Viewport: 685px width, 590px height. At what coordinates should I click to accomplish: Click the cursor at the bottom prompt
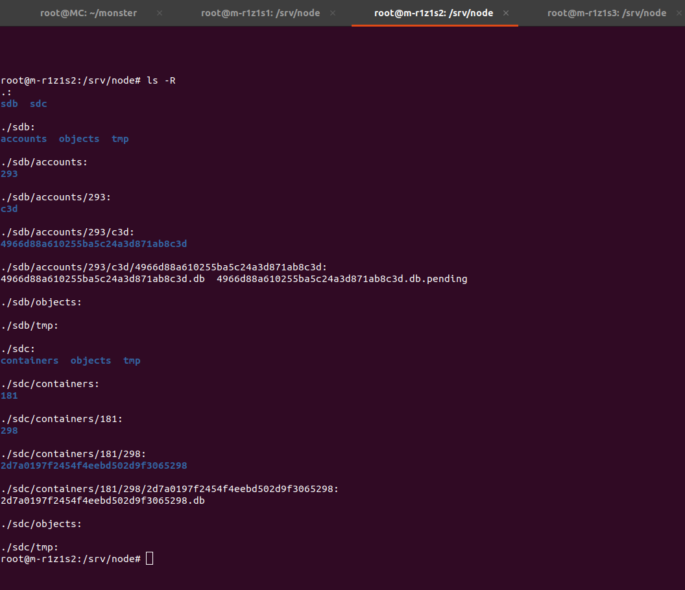150,558
